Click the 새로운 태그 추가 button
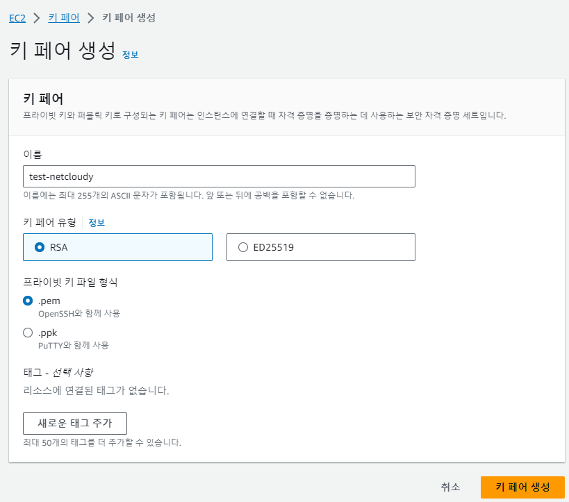This screenshot has height=502, width=569. click(x=75, y=424)
